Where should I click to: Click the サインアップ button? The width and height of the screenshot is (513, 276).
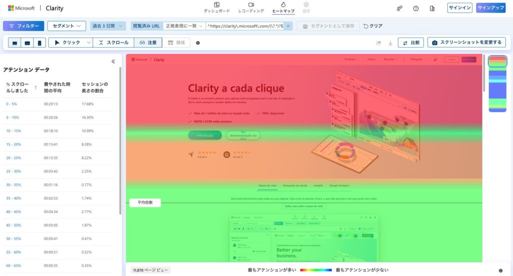click(x=491, y=8)
